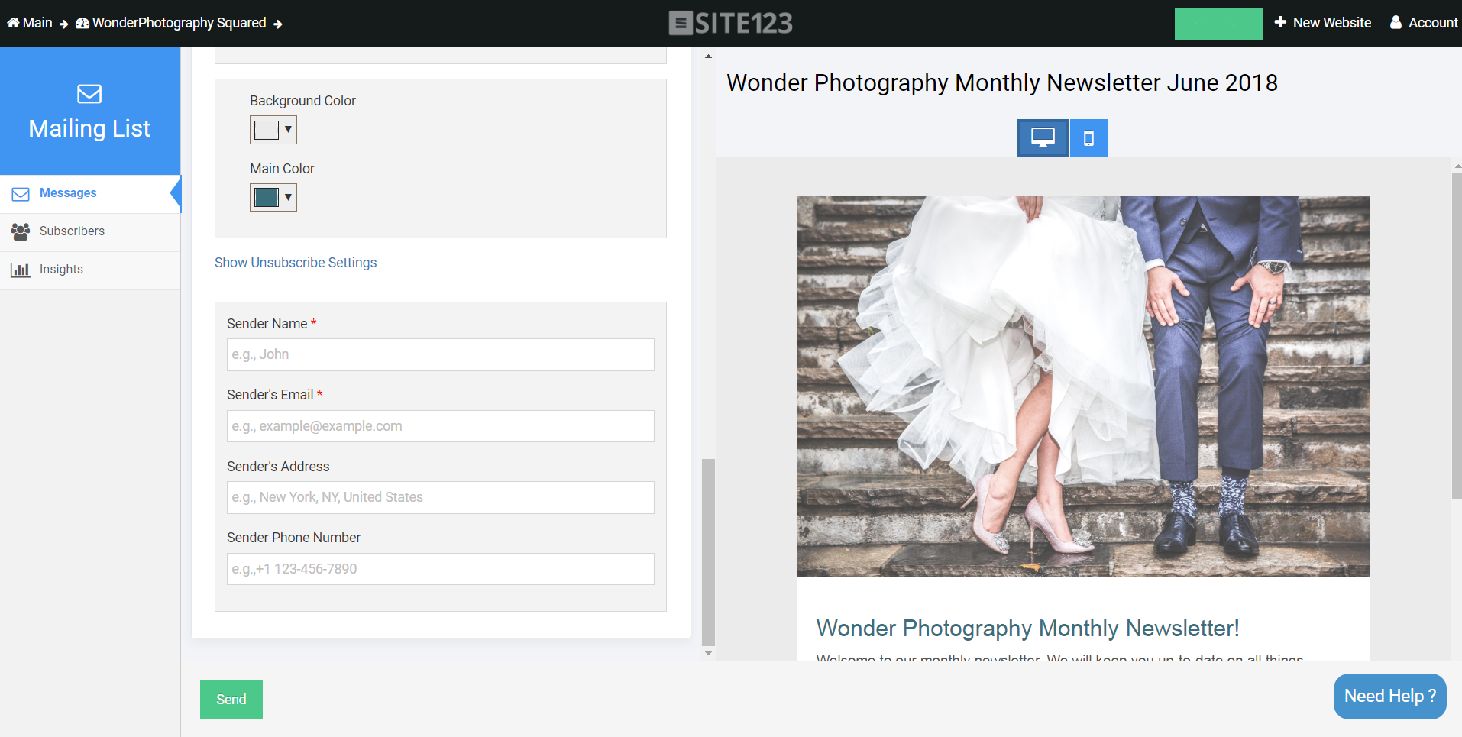Screen dimensions: 1462x737
Task: Switch to mobile newsletter preview
Action: tap(1088, 137)
